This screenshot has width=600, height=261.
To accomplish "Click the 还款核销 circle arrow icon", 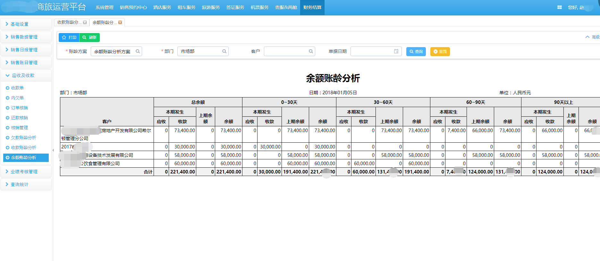I will [7, 118].
